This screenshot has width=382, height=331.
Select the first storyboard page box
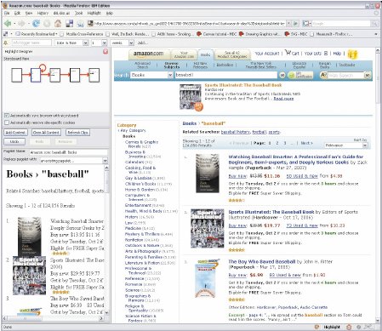click(17, 75)
